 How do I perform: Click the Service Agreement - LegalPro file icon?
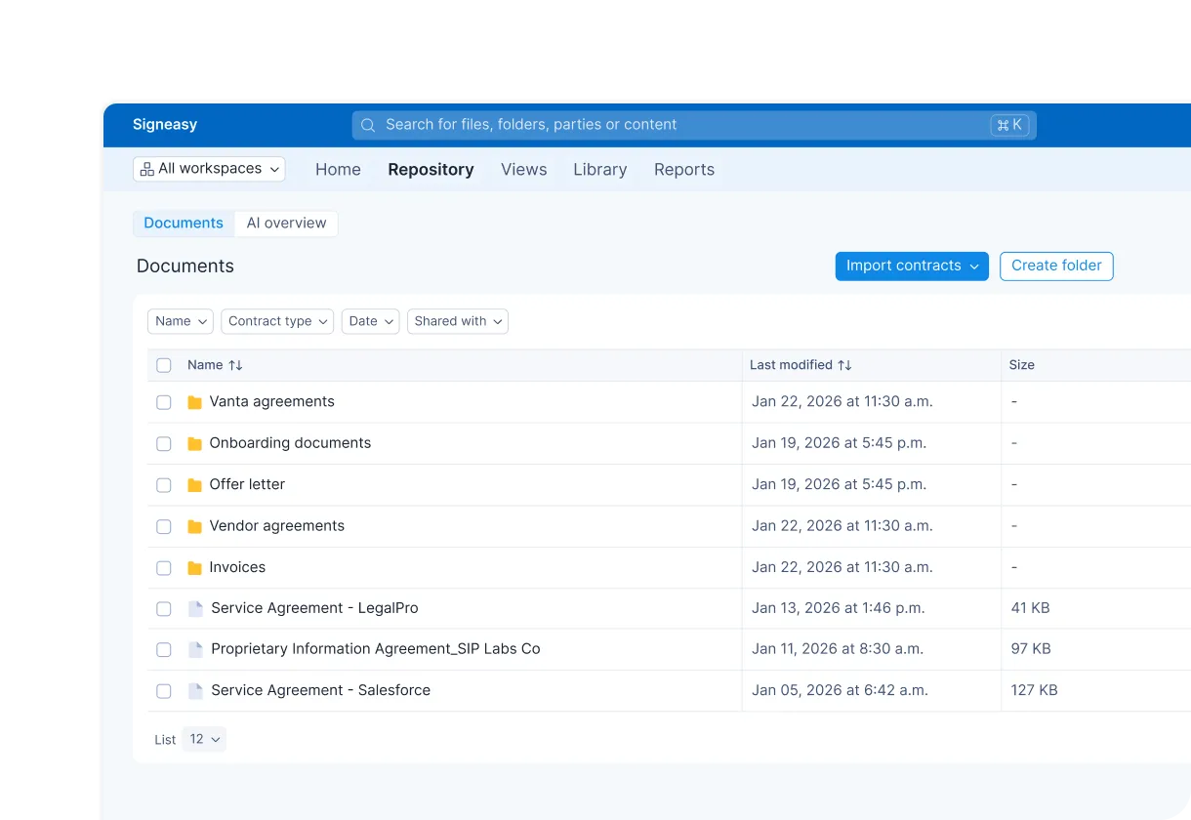195,608
